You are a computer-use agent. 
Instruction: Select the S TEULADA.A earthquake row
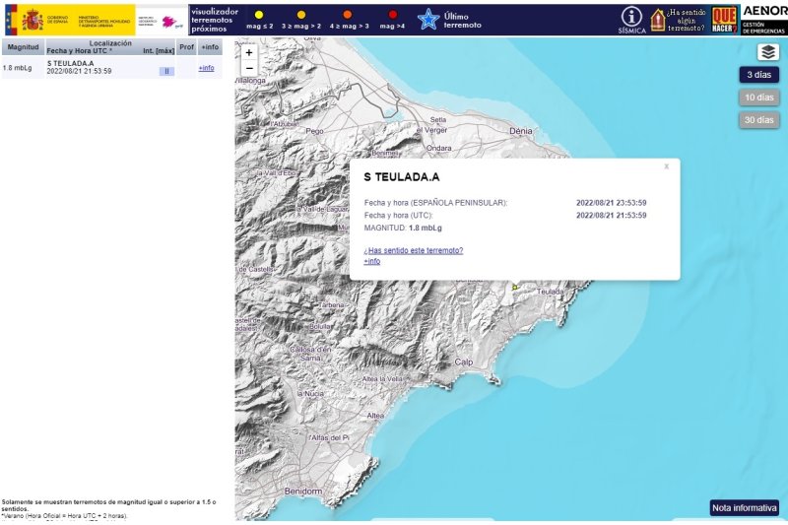pyautogui.click(x=111, y=67)
